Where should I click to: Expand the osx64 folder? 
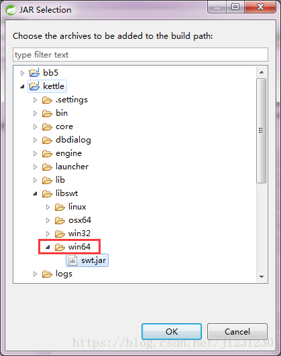pos(48,220)
